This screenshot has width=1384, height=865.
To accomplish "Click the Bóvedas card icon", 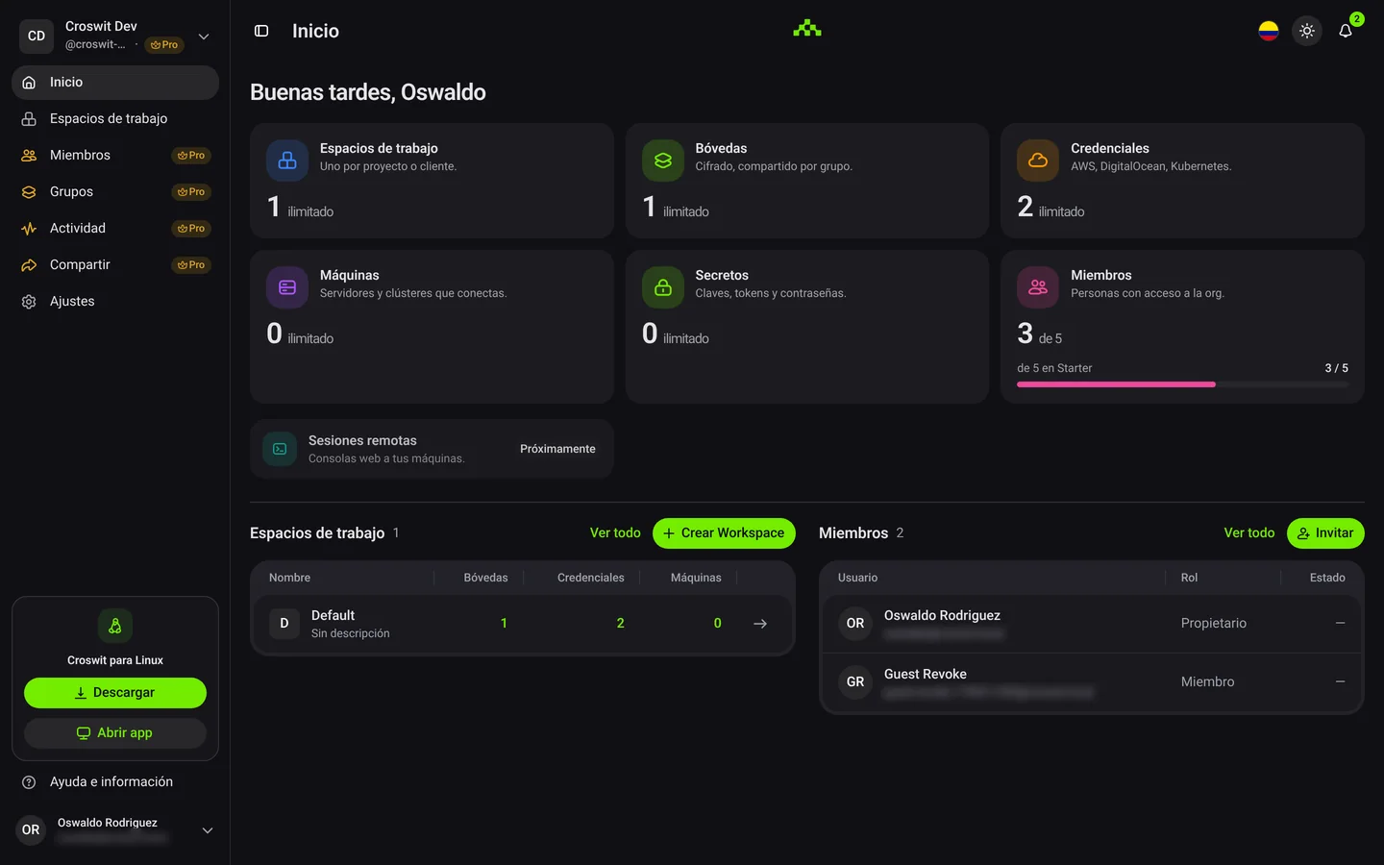I will pos(663,161).
